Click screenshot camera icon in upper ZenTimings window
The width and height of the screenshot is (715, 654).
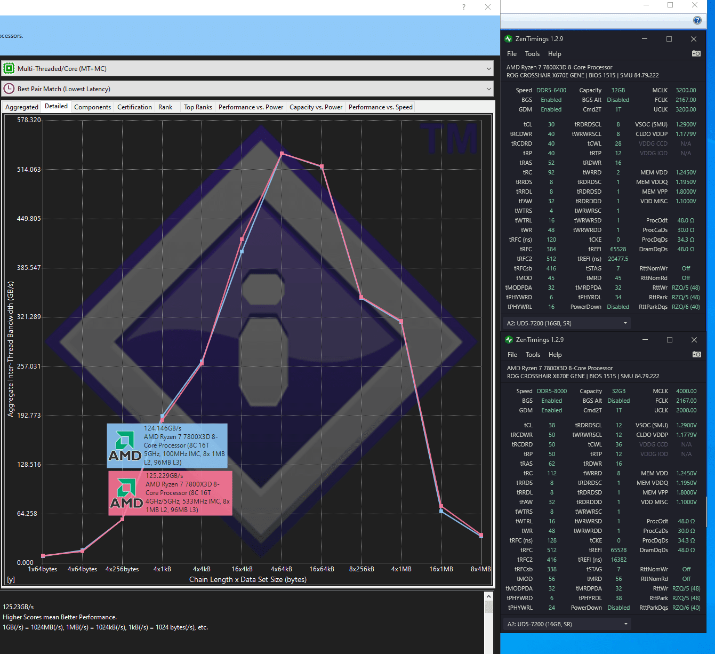point(696,53)
